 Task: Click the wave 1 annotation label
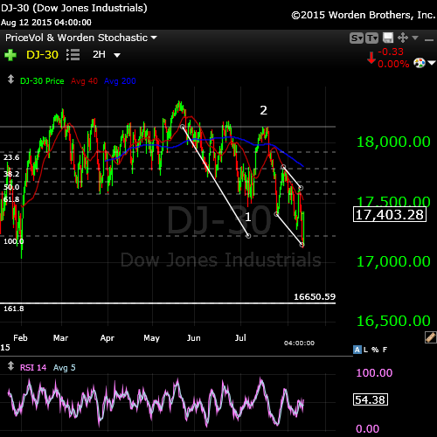[248, 217]
